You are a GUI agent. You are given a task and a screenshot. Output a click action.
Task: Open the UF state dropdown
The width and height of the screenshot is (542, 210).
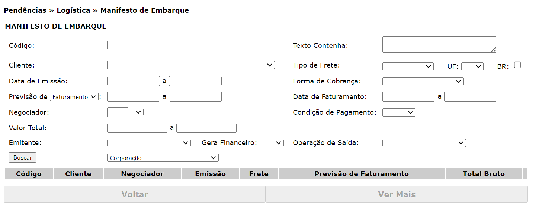[x=472, y=66]
